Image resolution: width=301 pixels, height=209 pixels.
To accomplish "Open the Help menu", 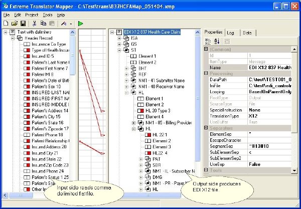I will [x=61, y=15].
